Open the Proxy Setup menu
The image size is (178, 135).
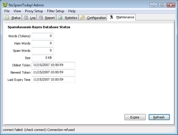click(x=34, y=11)
